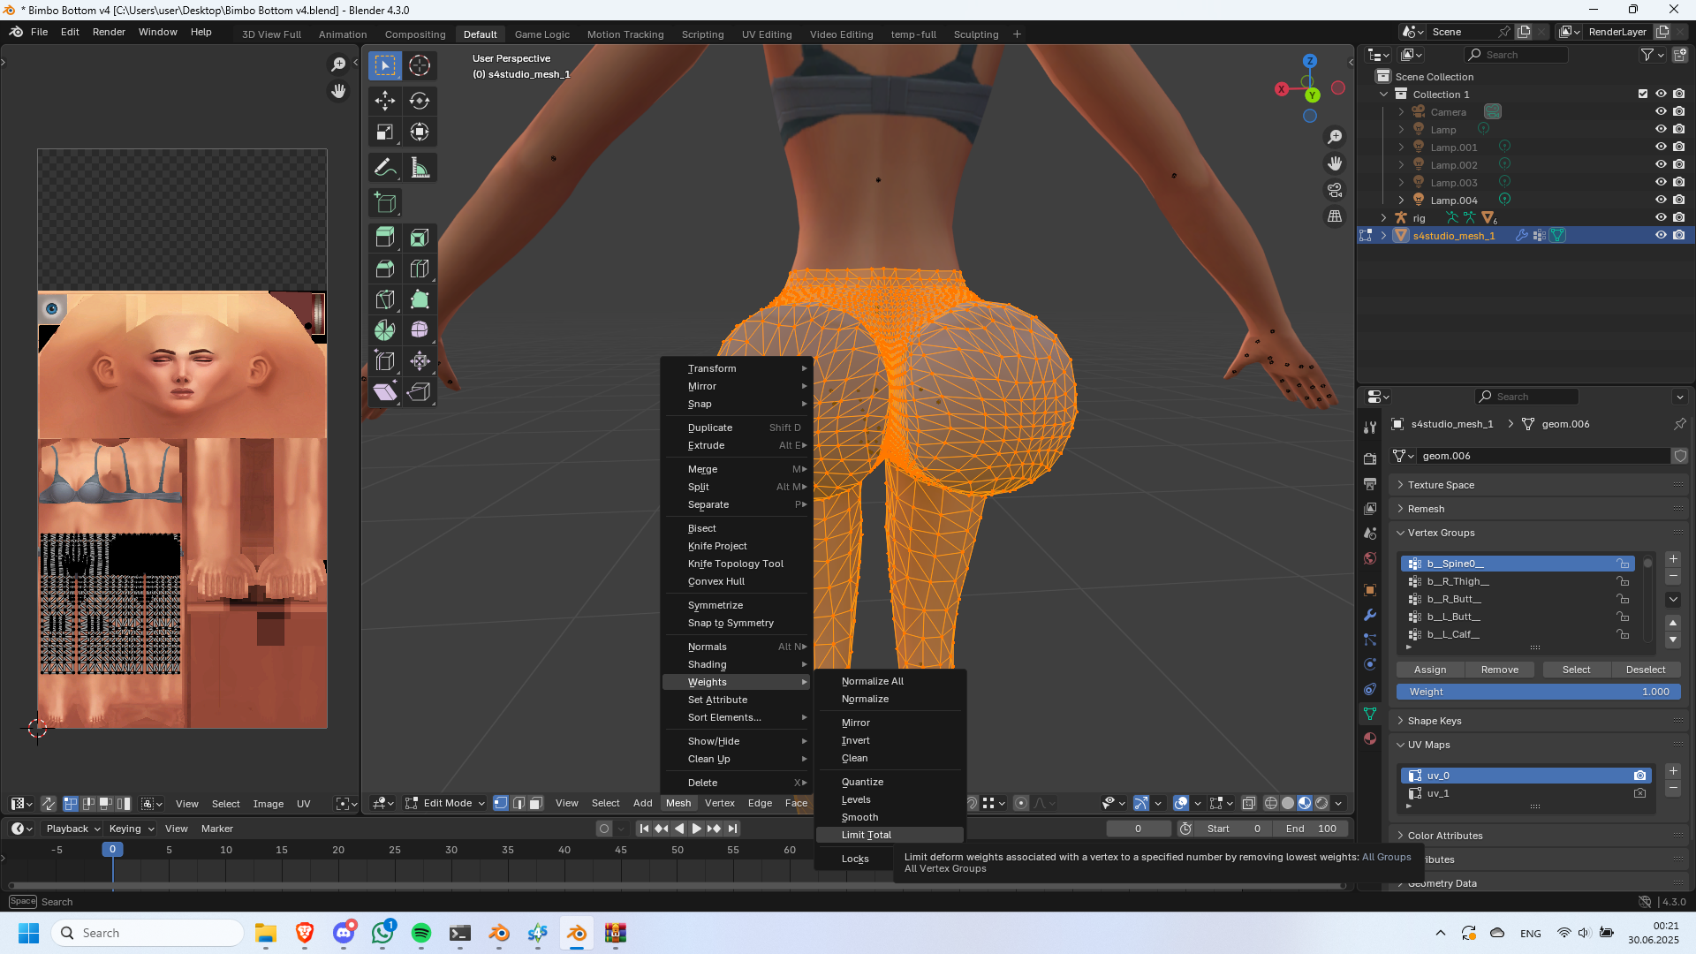Disable render for Lamp.004 camera icon
The image size is (1696, 954).
pyautogui.click(x=1678, y=201)
